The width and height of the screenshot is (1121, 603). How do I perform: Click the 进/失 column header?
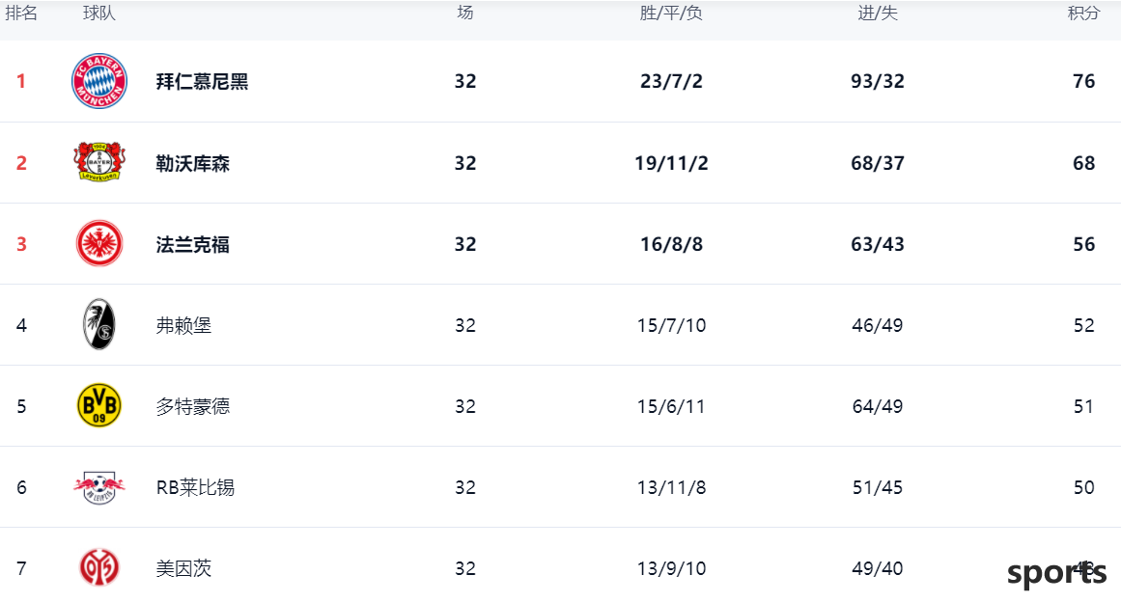pyautogui.click(x=878, y=13)
